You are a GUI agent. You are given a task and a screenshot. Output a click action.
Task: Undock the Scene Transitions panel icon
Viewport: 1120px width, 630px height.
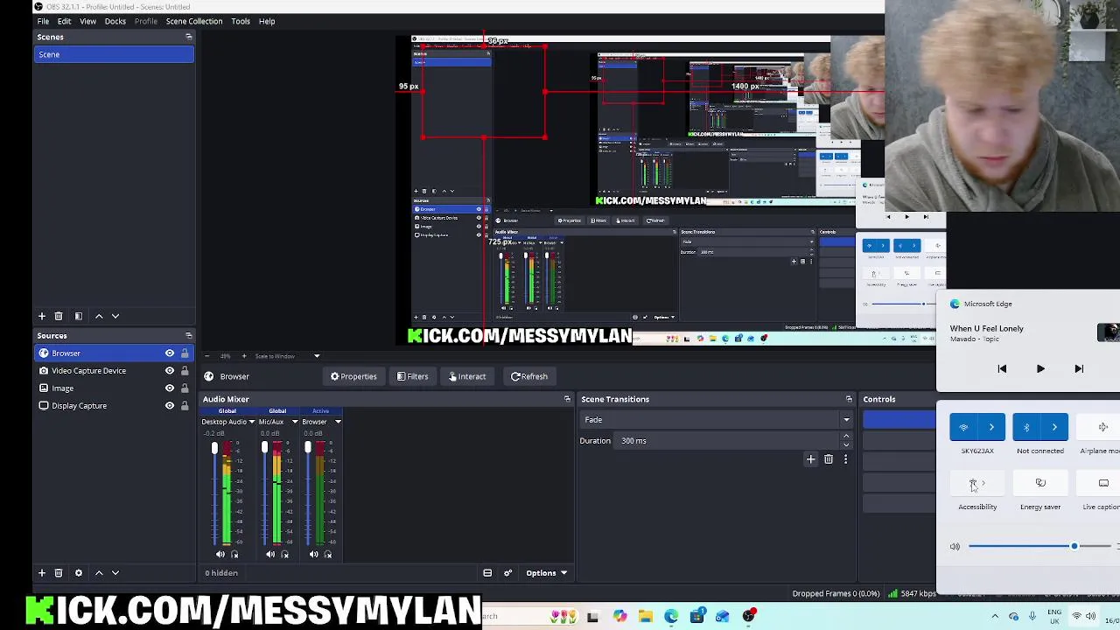point(849,399)
